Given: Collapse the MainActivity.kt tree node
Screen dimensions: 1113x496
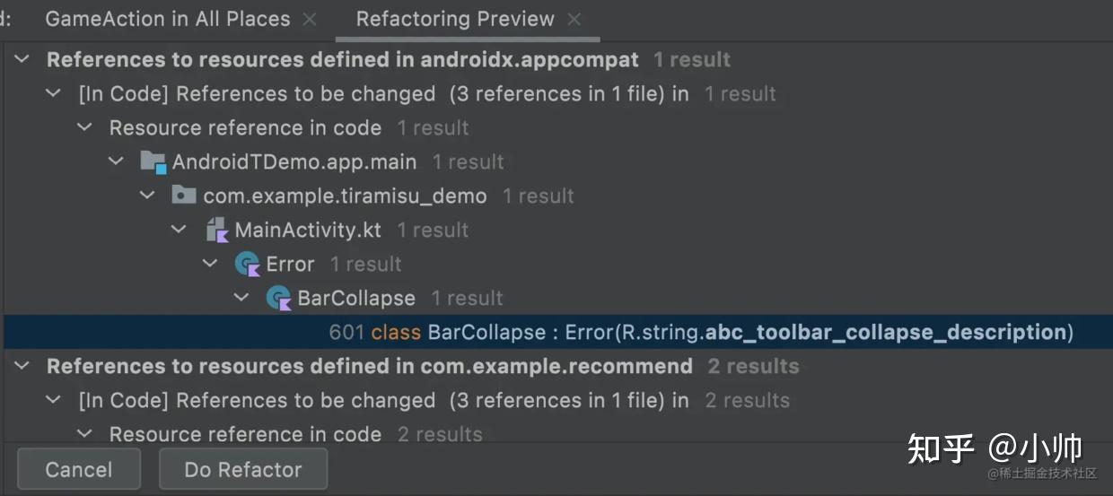Looking at the screenshot, I should 179,231.
